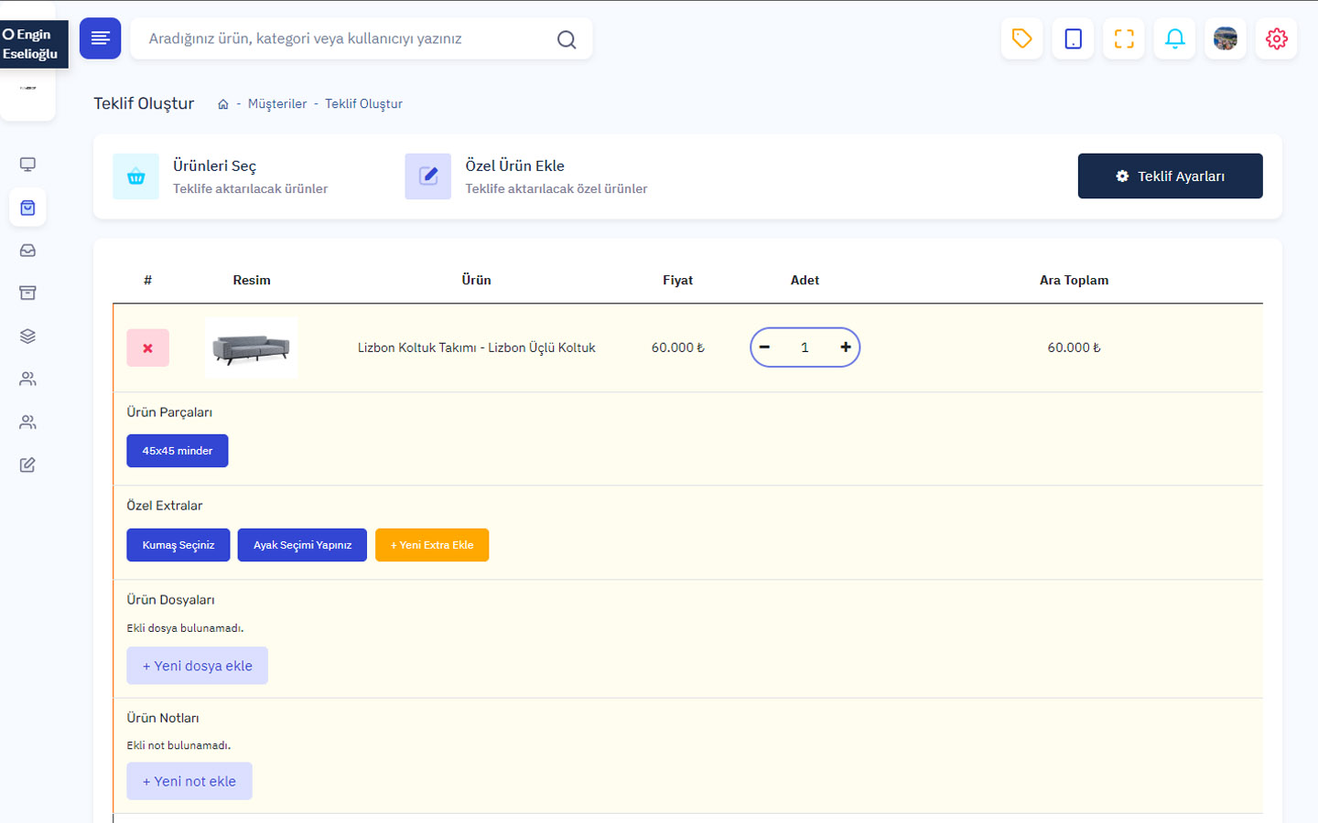Click the archive box sidebar icon

27,293
